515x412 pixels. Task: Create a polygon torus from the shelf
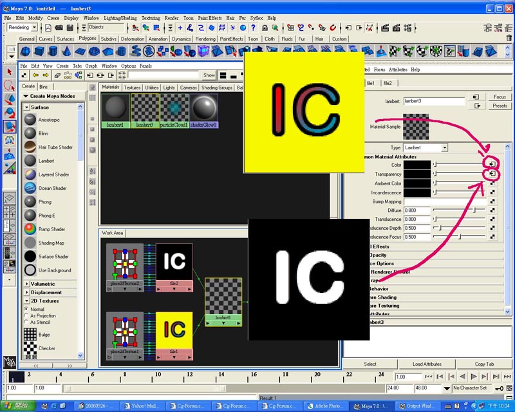pyautogui.click(x=94, y=51)
